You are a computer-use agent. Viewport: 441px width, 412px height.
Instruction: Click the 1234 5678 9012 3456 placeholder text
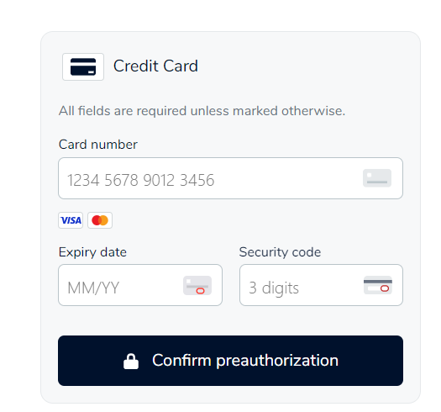[x=140, y=180]
